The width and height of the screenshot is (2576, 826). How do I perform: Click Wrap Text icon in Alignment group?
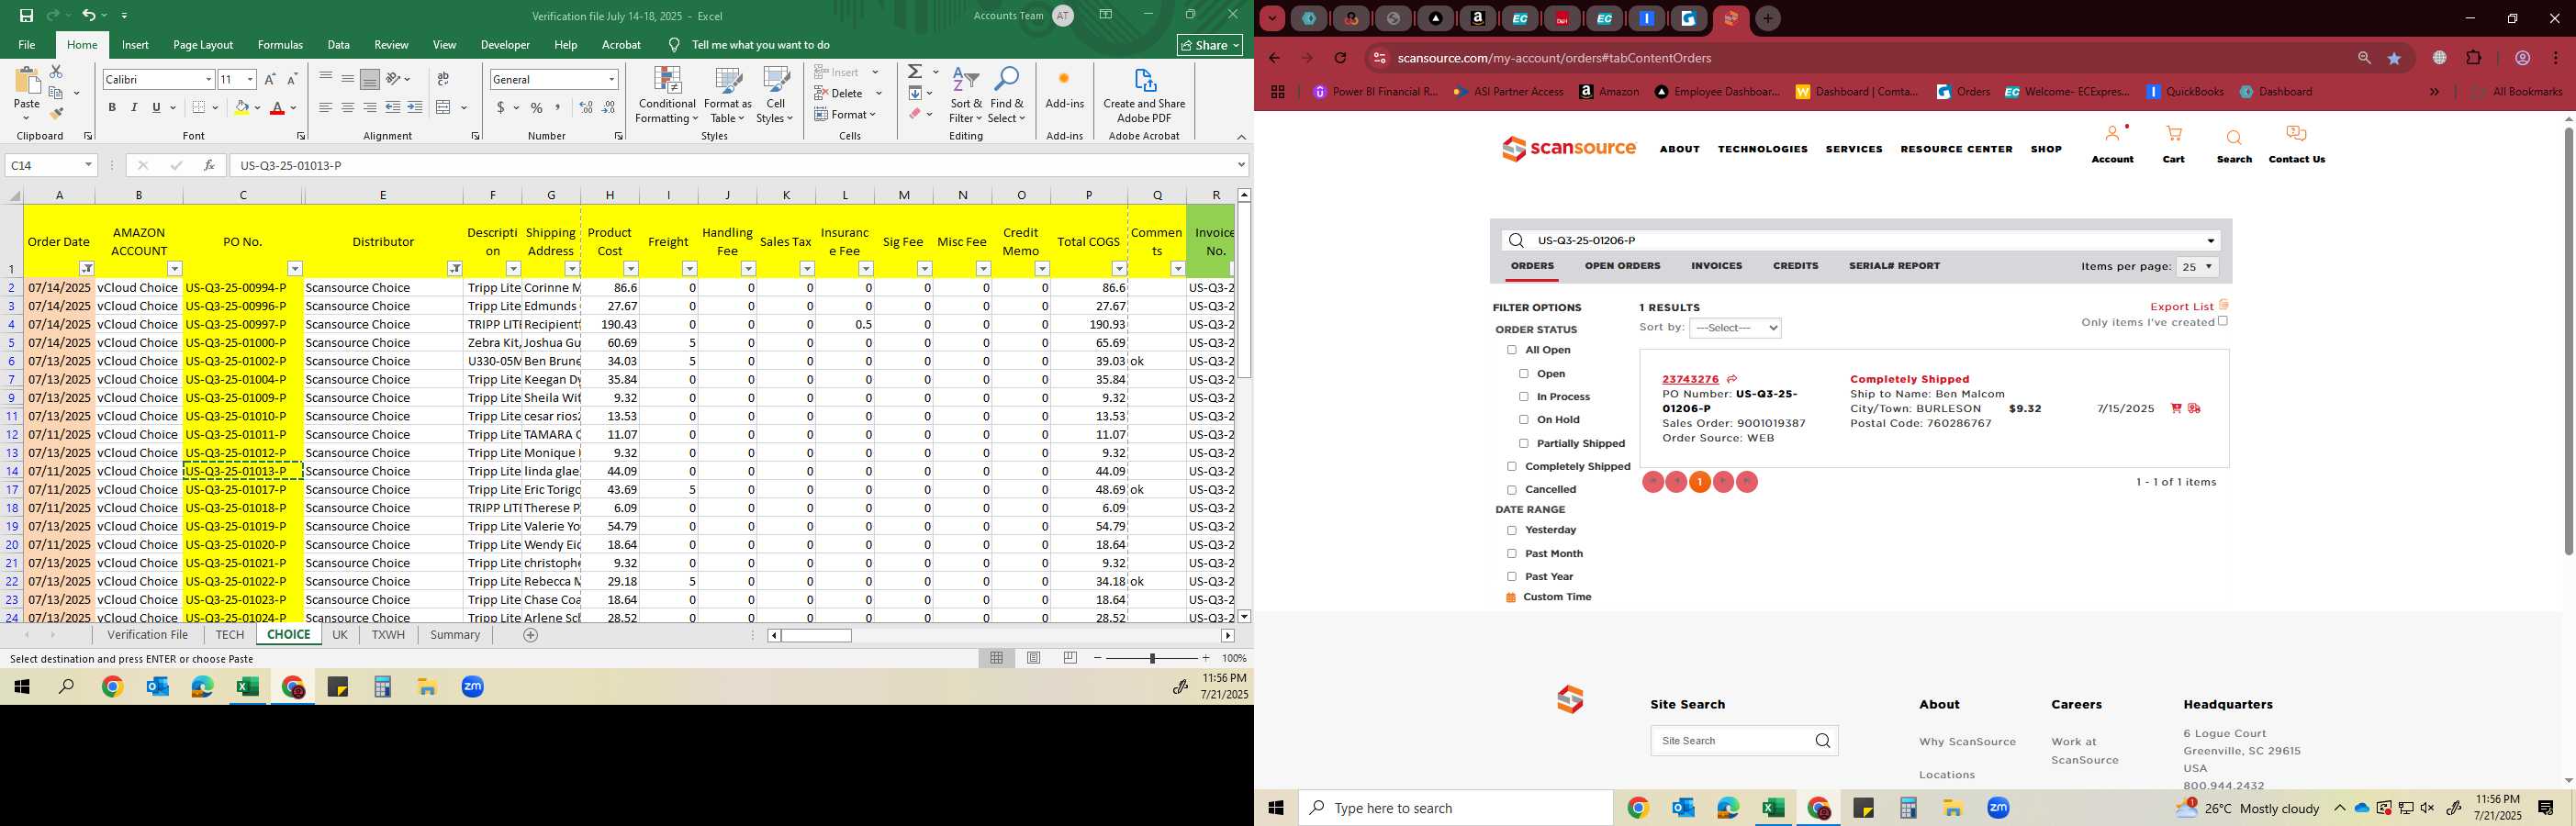(x=443, y=79)
